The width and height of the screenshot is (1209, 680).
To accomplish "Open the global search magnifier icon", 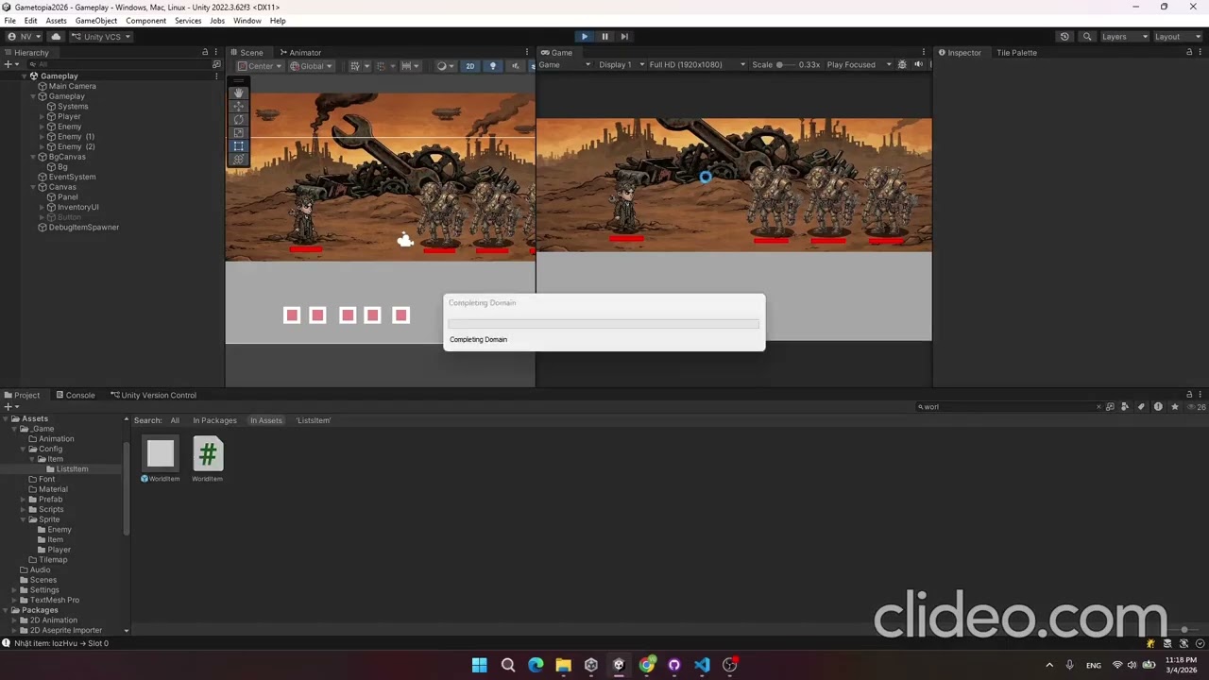I will [1087, 37].
